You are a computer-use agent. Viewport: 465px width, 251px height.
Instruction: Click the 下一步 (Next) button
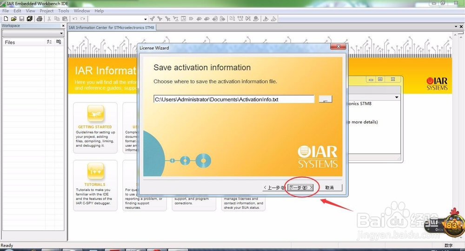point(301,188)
